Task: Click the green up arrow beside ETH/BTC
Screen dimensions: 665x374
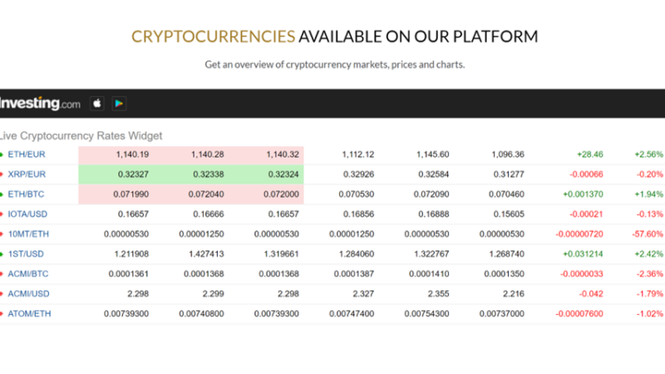Action: tap(2, 194)
